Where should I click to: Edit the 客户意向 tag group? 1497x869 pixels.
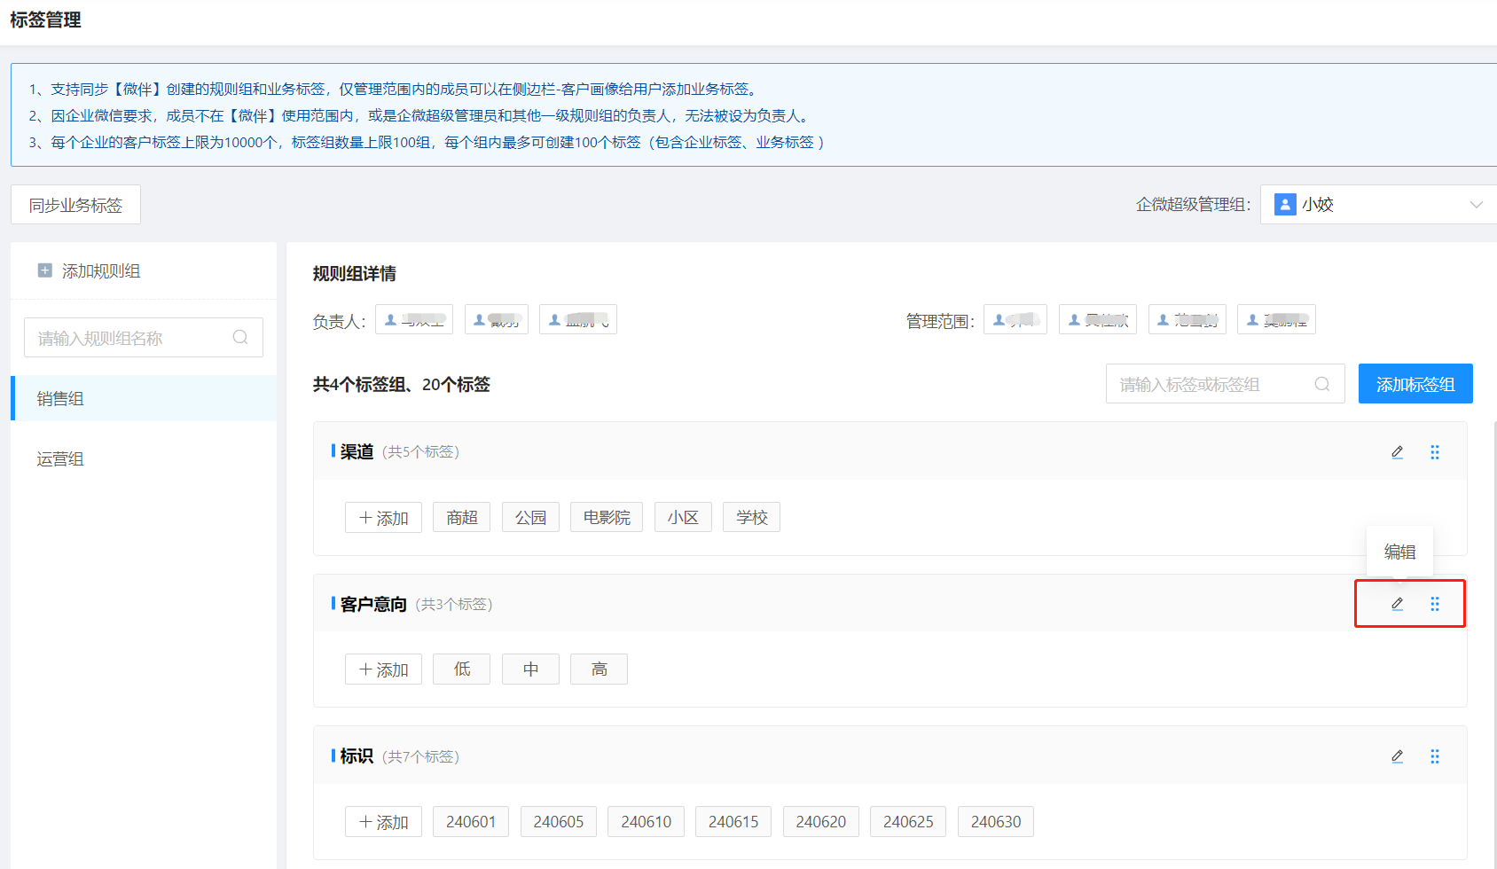1397,604
